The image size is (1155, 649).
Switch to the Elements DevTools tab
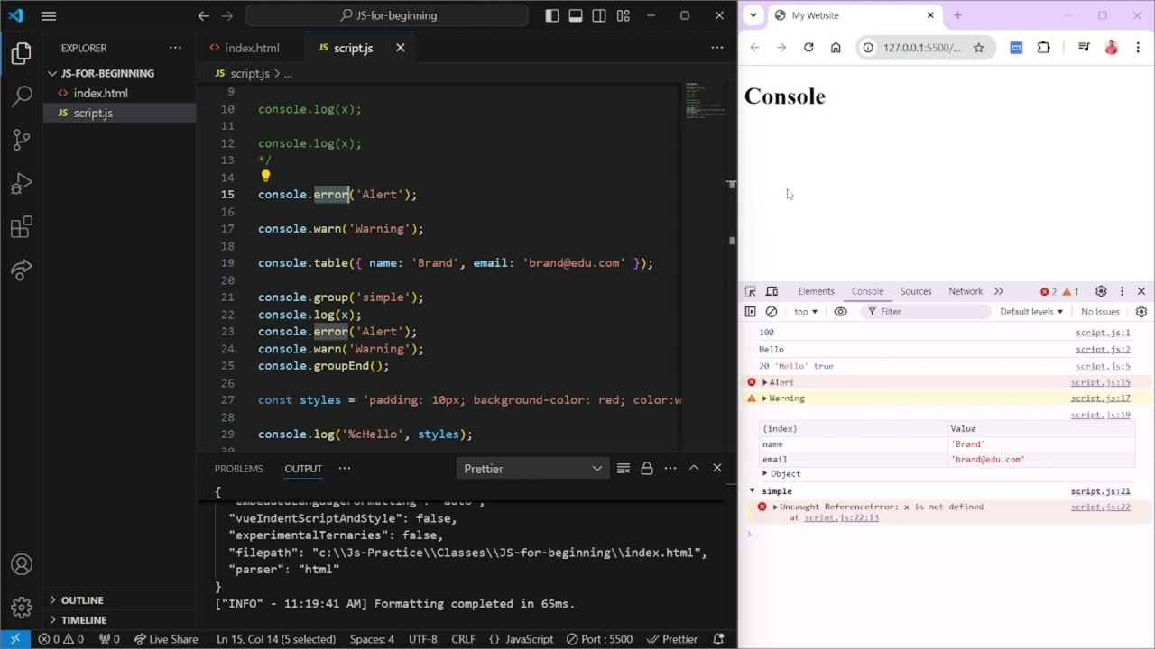816,291
